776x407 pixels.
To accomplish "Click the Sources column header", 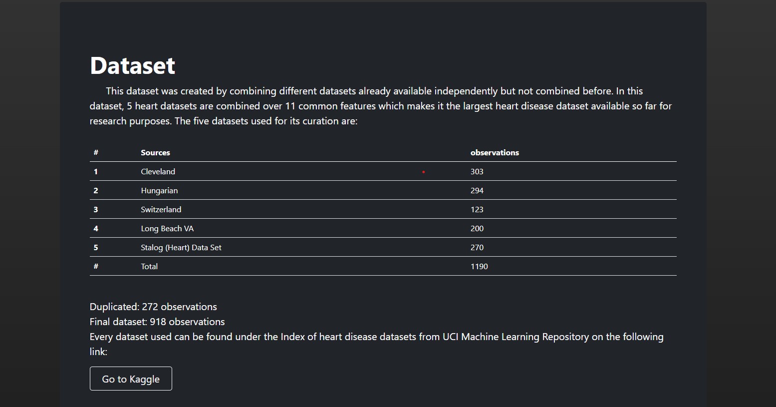I will click(155, 153).
